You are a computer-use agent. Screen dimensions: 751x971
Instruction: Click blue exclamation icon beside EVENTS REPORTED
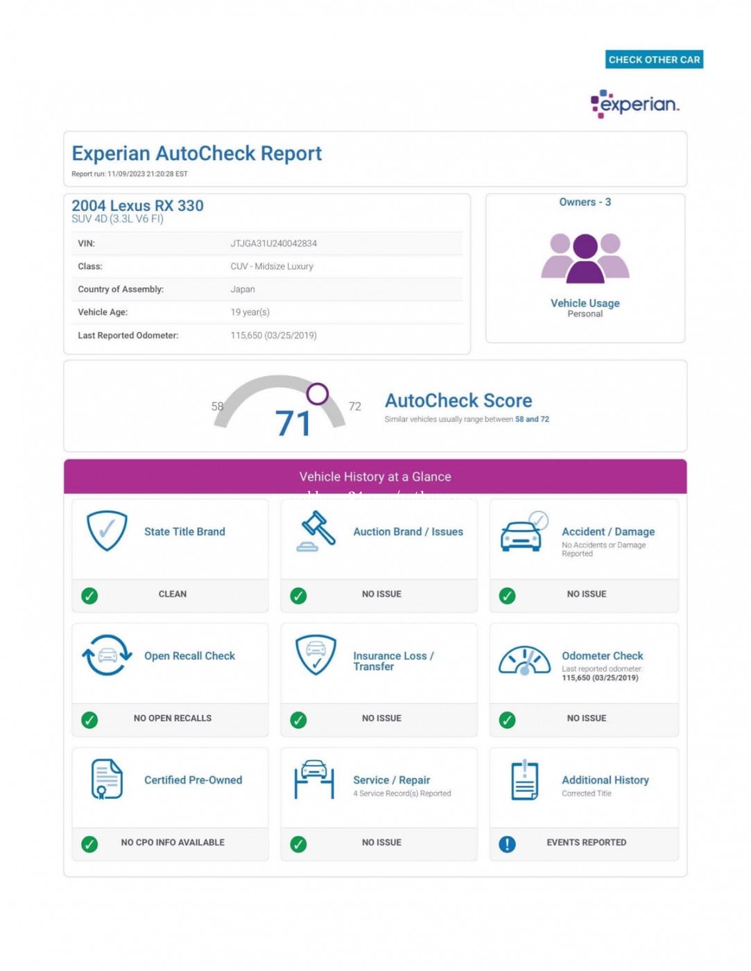pyautogui.click(x=507, y=843)
